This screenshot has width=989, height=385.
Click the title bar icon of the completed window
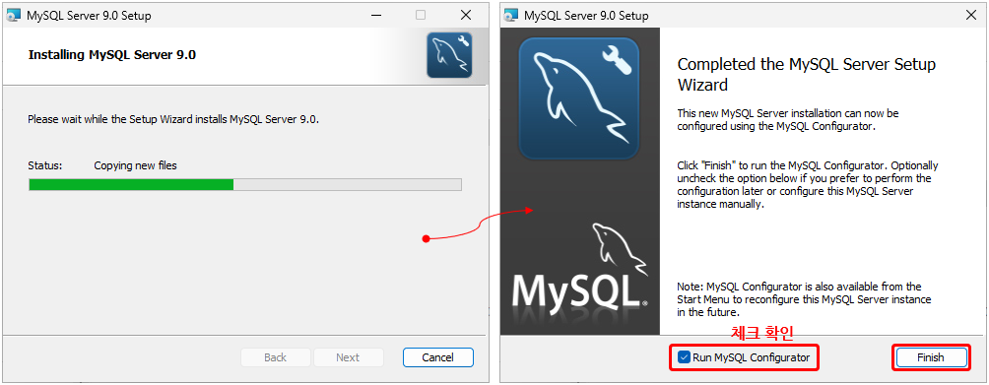(511, 15)
